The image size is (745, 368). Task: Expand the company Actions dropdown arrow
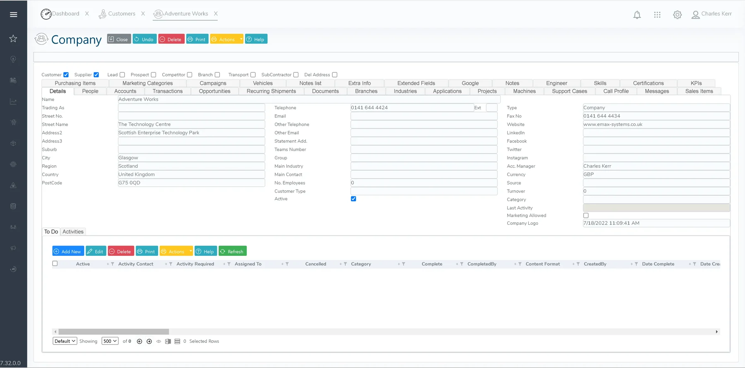coord(241,39)
